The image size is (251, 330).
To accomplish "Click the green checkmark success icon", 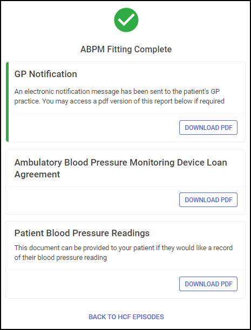I will [x=126, y=20].
